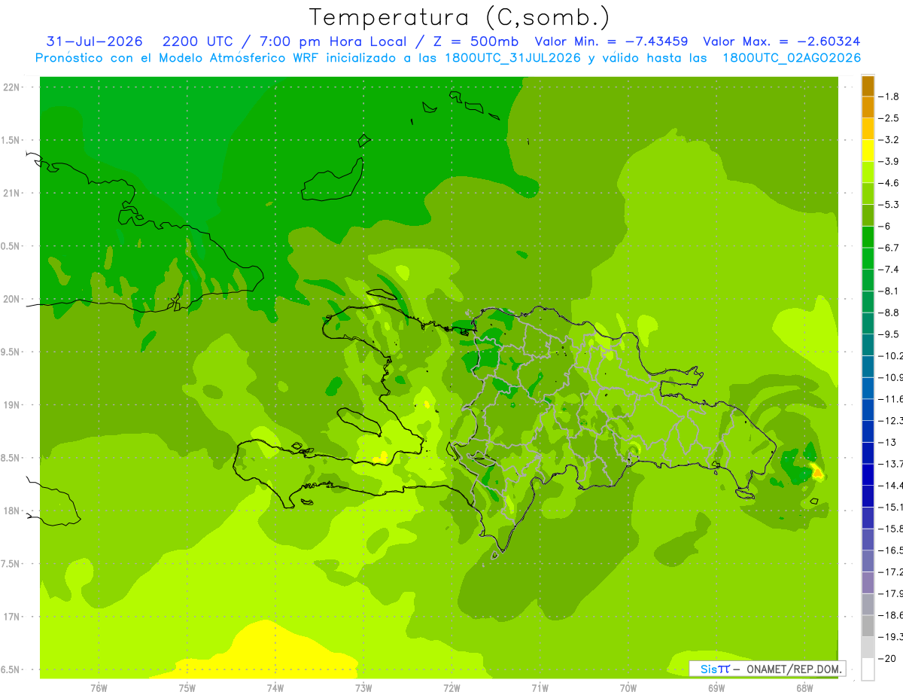Select yellow swatch between -3.2 and -3.9
This screenshot has width=903, height=698.
(868, 151)
